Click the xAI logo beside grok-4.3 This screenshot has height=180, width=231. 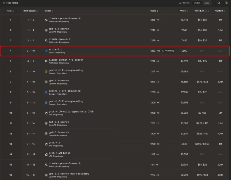(x=46, y=144)
